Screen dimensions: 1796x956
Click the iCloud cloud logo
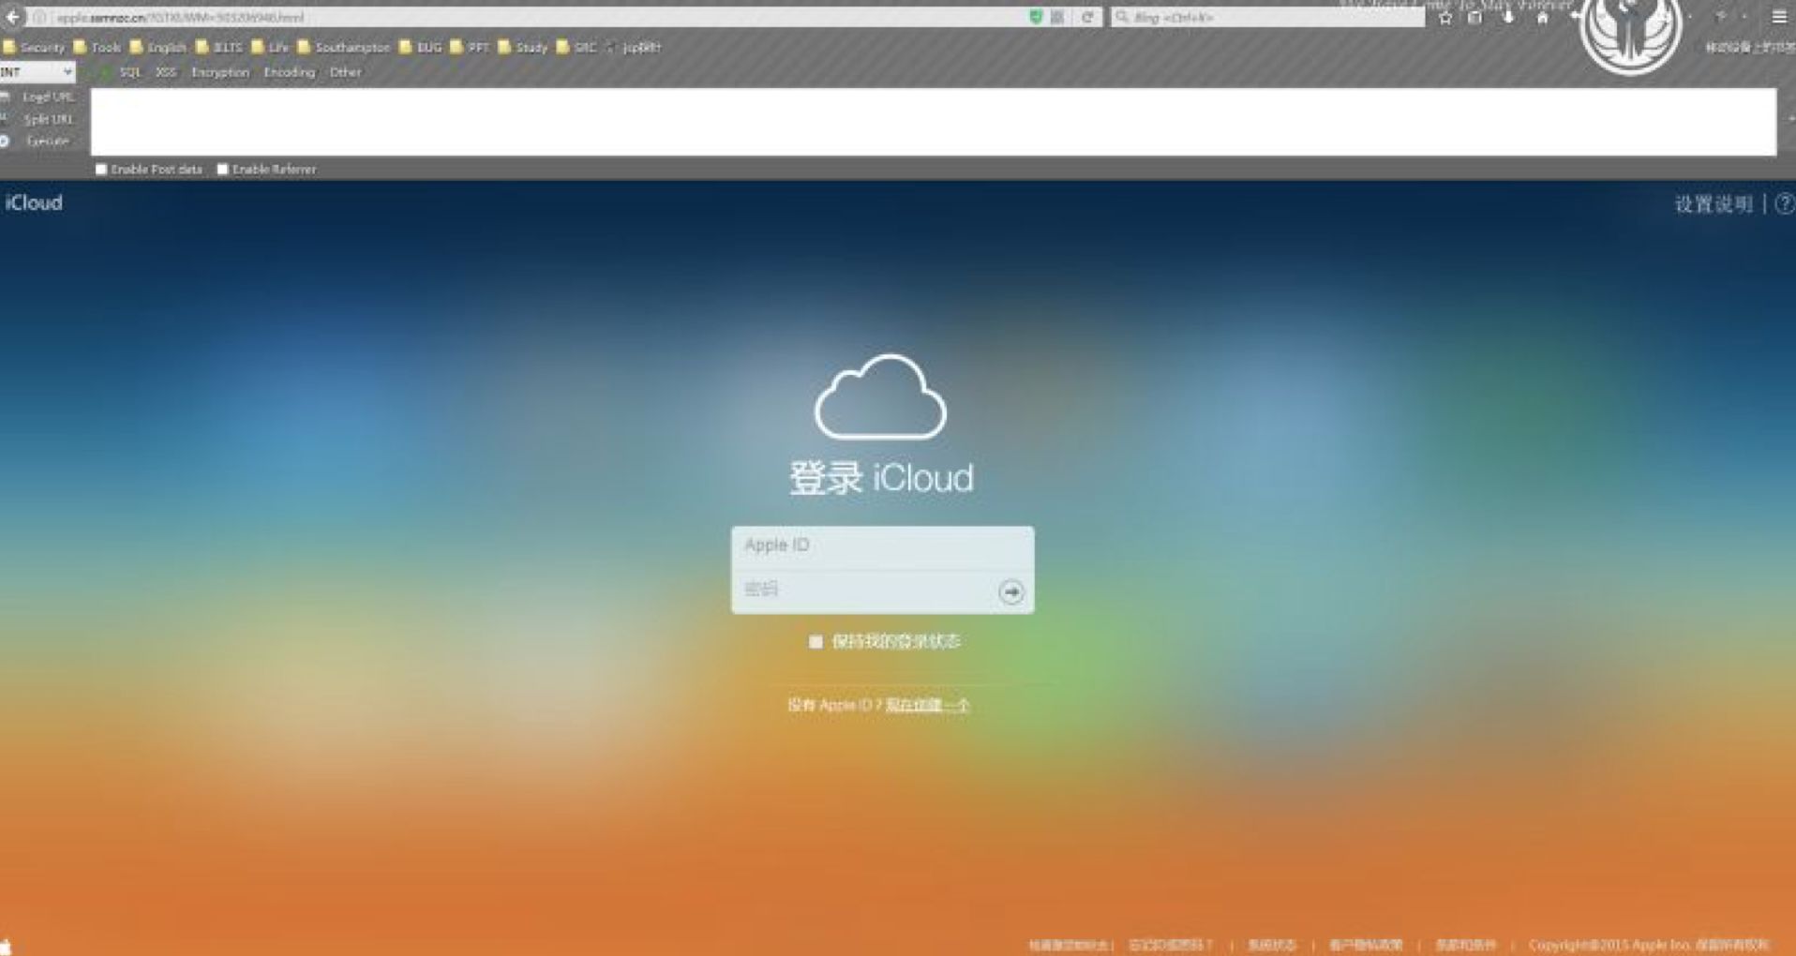(880, 396)
